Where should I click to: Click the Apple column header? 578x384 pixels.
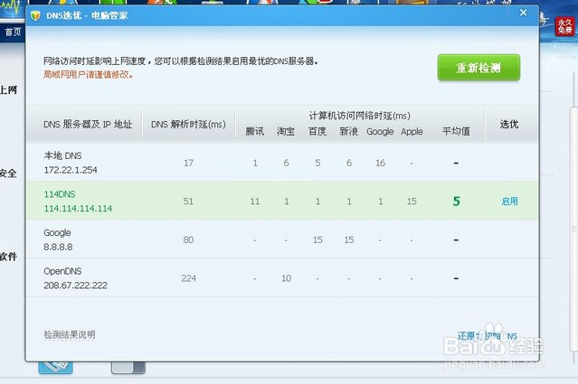tap(412, 132)
